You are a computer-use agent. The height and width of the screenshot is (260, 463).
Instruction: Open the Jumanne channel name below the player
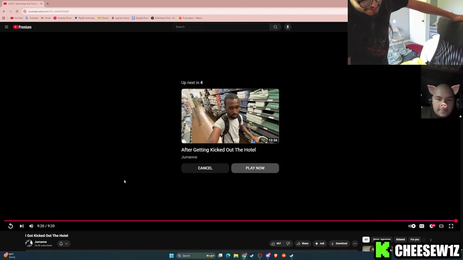pos(41,242)
